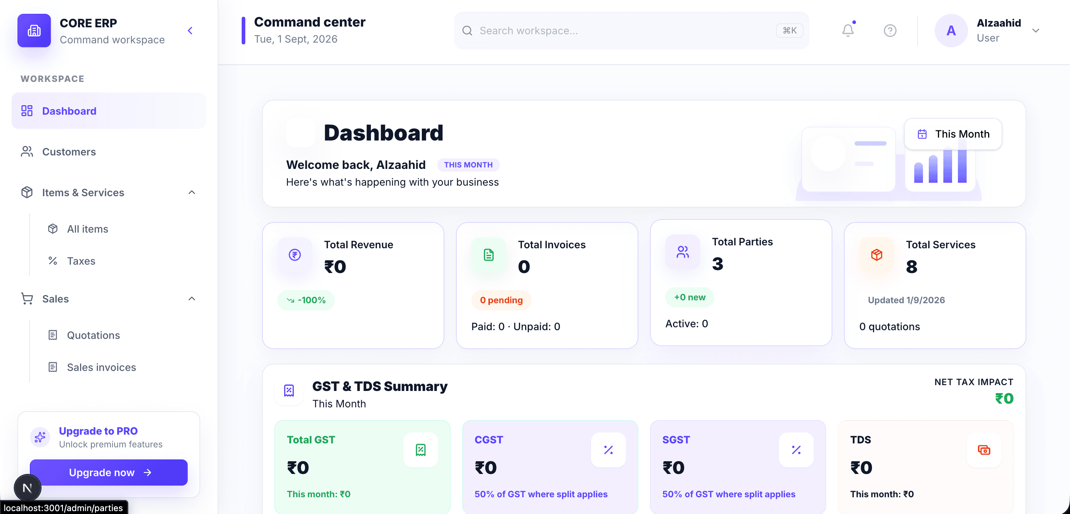Click the Customers people icon

point(27,151)
